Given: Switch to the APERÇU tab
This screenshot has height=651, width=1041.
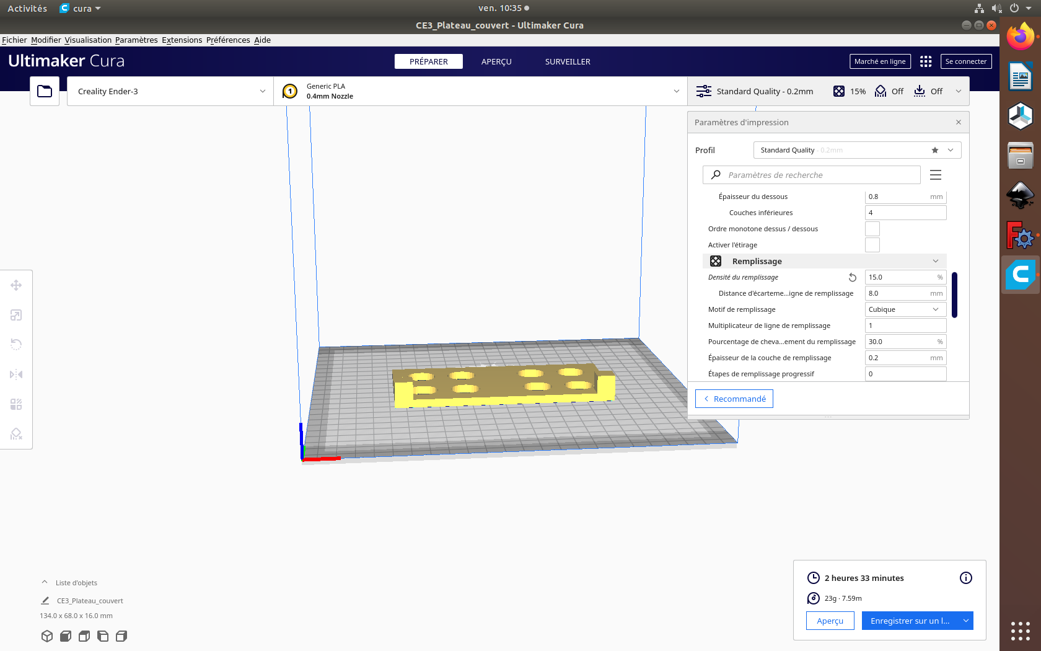Looking at the screenshot, I should click(x=496, y=61).
